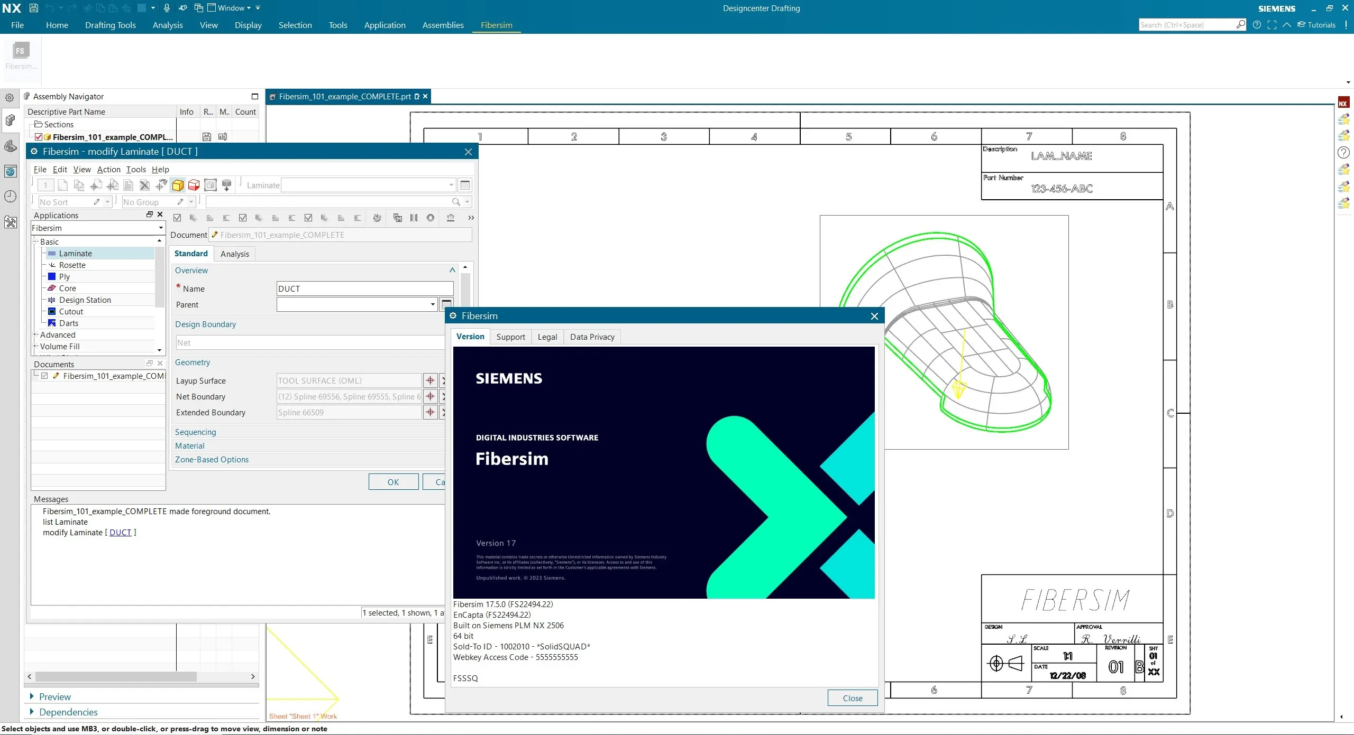Click the vertical bars icon in Fibersim second toolbar
The height and width of the screenshot is (735, 1354).
pyautogui.click(x=414, y=218)
